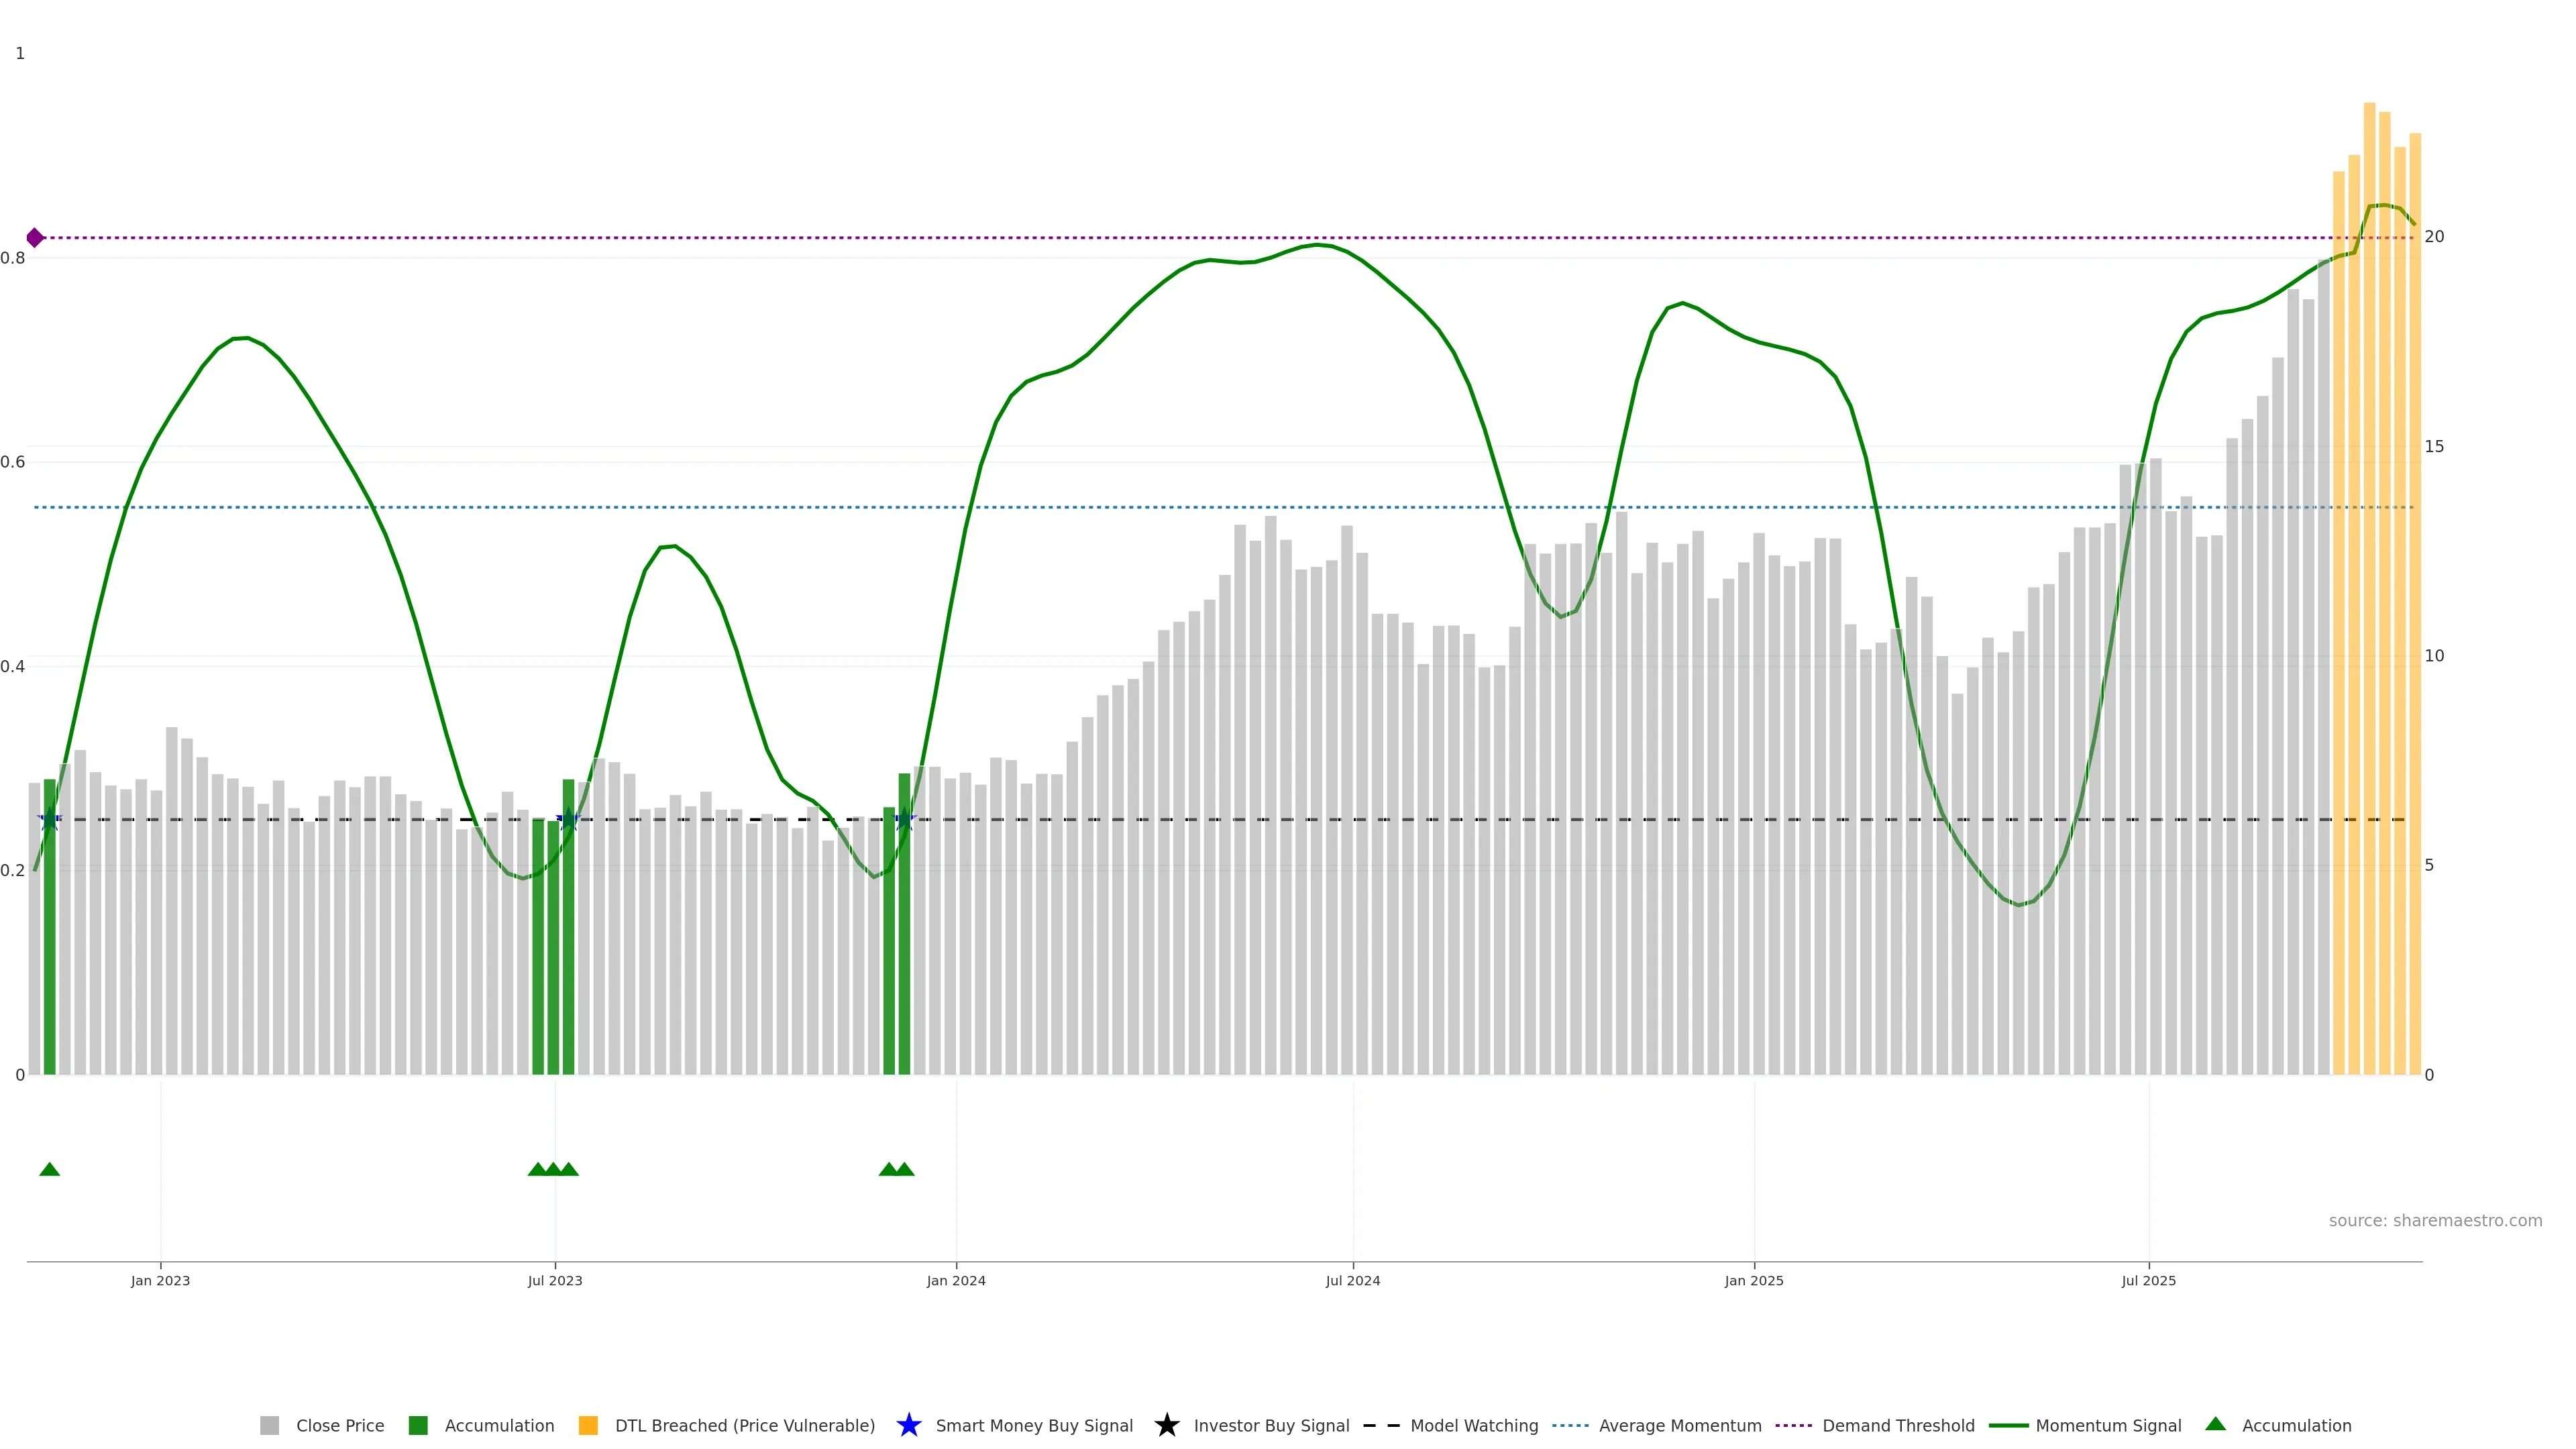2576x1449 pixels.
Task: Click the green Accumulation triangle legend icon
Action: tap(2215, 1424)
